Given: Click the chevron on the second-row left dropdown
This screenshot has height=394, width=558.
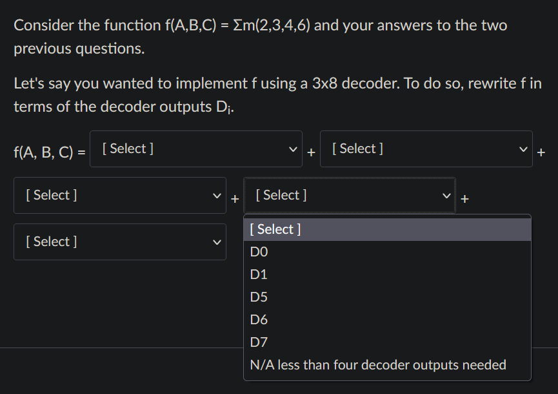Looking at the screenshot, I should tap(217, 195).
